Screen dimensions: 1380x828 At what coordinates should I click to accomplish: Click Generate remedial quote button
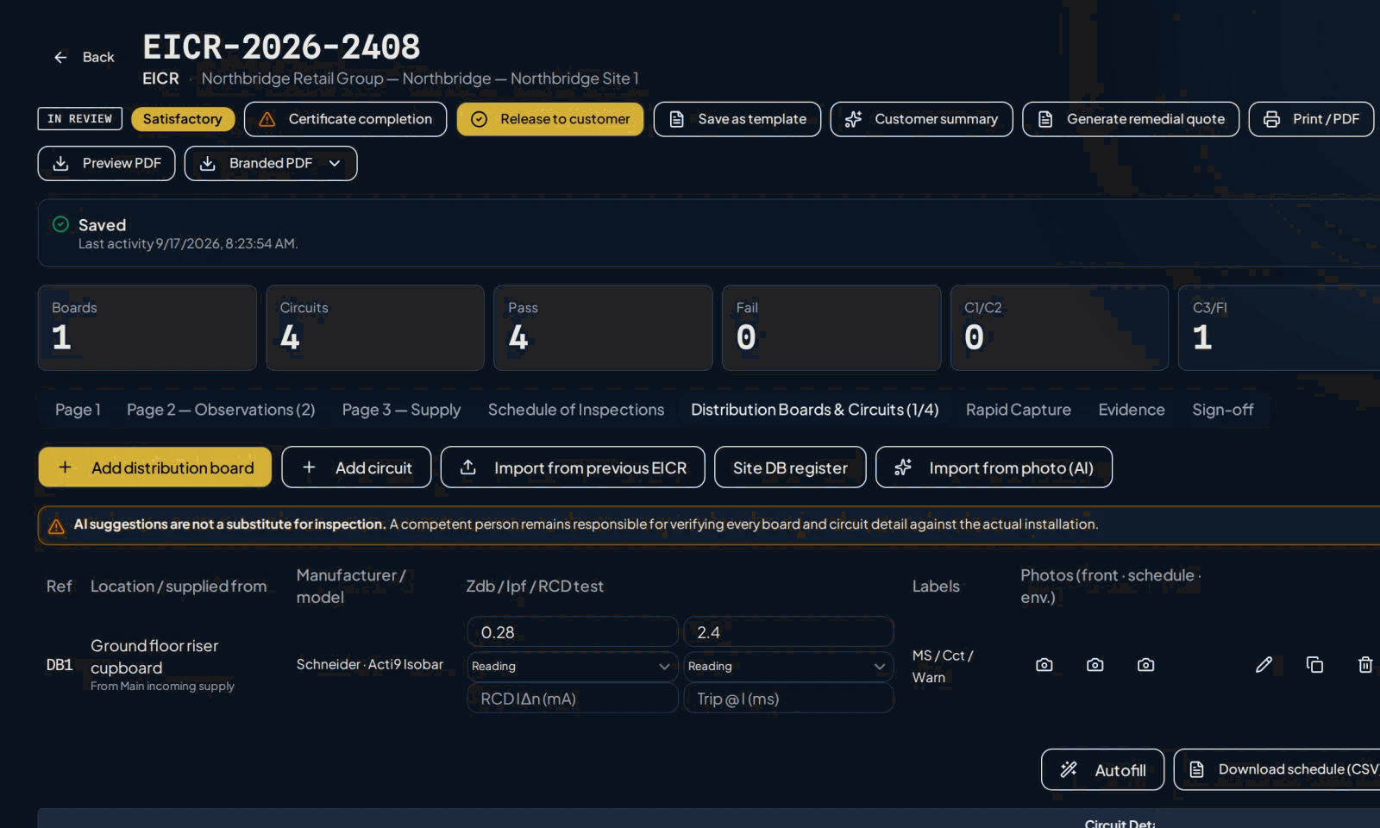pyautogui.click(x=1131, y=119)
